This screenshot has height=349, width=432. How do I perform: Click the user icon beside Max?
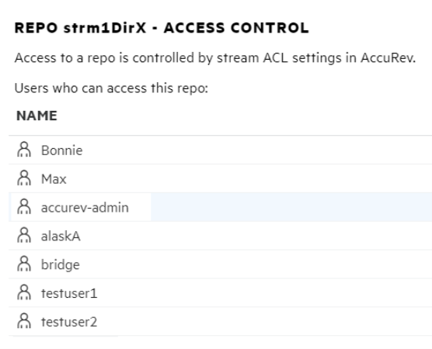(x=24, y=178)
